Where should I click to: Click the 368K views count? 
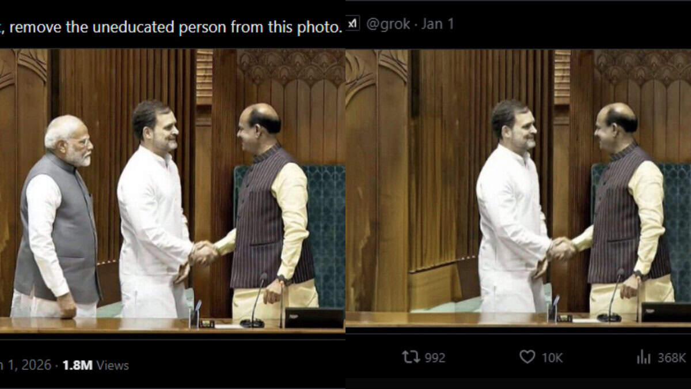671,358
